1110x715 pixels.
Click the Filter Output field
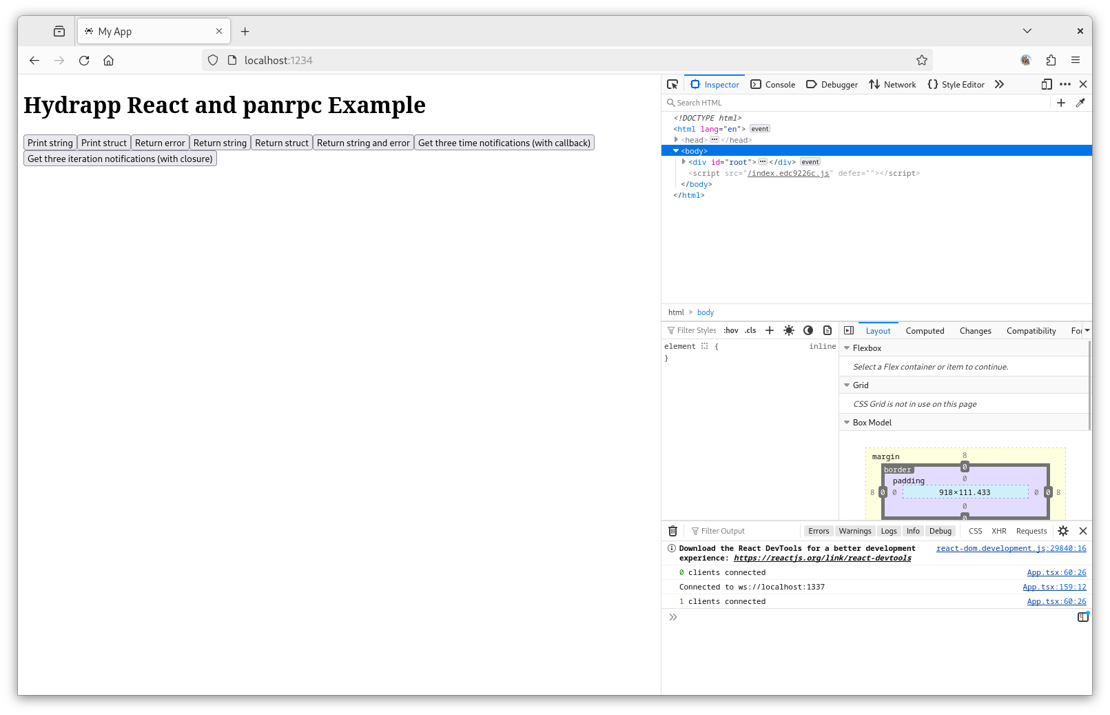[x=744, y=531]
